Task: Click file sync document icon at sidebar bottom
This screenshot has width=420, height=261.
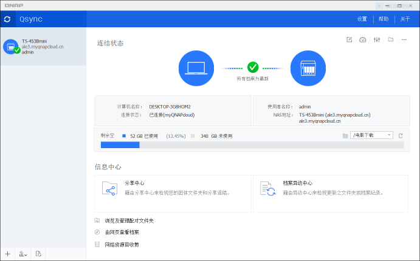Action: pyautogui.click(x=38, y=254)
